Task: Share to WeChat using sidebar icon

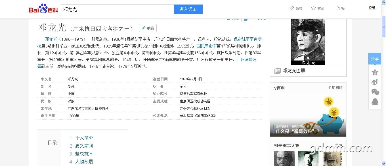Action: (x=375, y=92)
